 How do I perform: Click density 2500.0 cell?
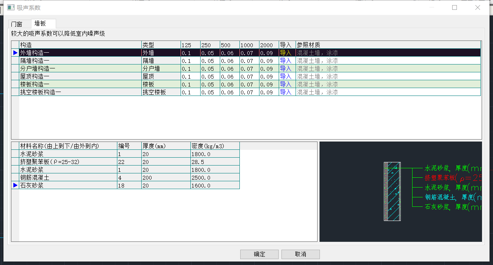coord(215,177)
